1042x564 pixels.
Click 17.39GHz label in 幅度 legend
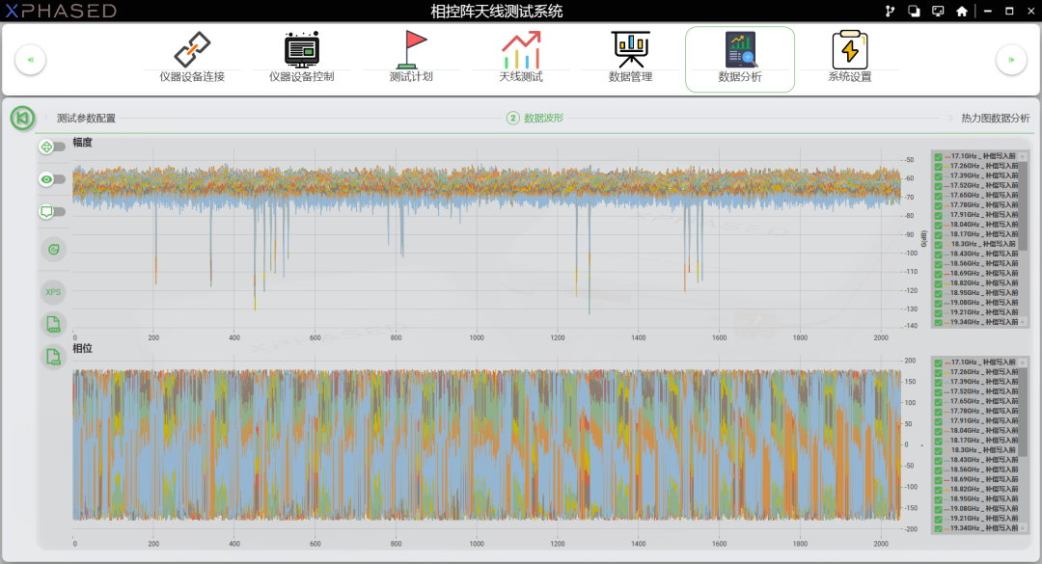point(983,176)
